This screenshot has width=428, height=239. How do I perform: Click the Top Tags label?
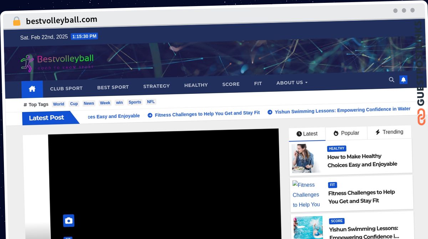click(x=36, y=105)
